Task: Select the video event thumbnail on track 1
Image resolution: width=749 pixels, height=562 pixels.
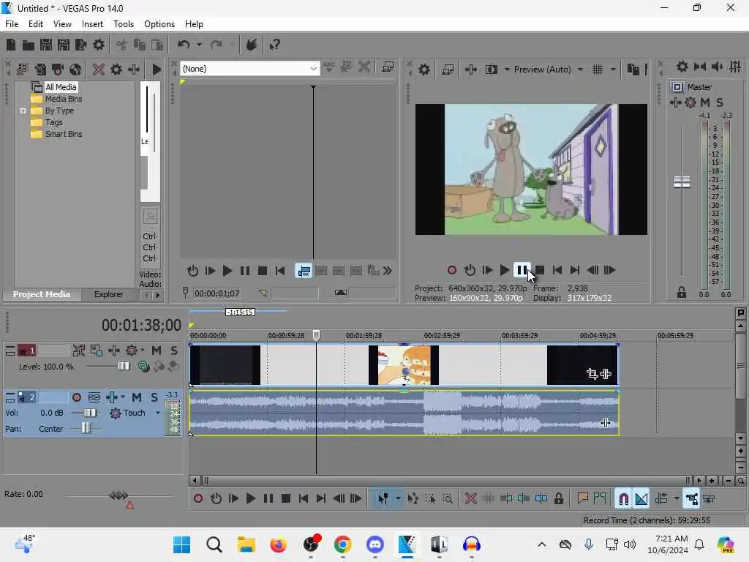Action: tap(404, 364)
